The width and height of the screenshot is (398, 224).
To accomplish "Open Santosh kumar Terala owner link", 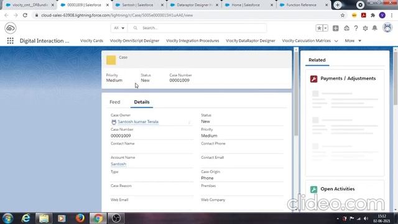I will 138,122.
